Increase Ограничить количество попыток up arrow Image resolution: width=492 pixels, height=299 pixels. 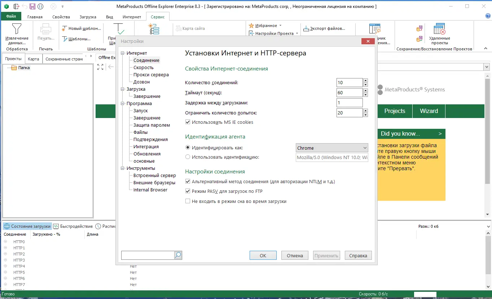click(x=365, y=111)
